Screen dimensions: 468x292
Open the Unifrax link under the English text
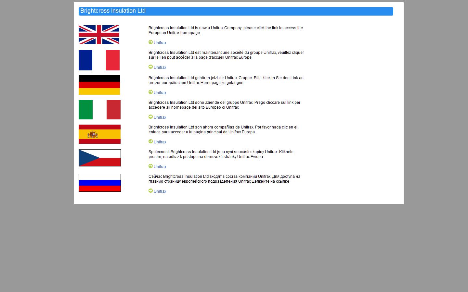160,43
